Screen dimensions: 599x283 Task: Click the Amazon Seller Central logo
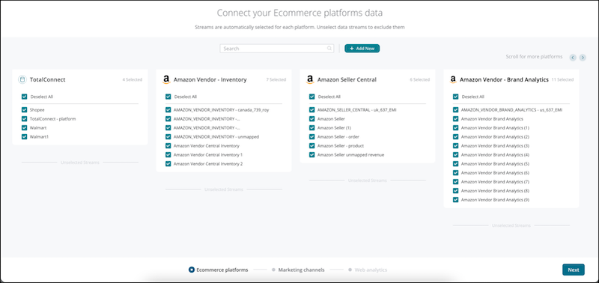coord(310,80)
